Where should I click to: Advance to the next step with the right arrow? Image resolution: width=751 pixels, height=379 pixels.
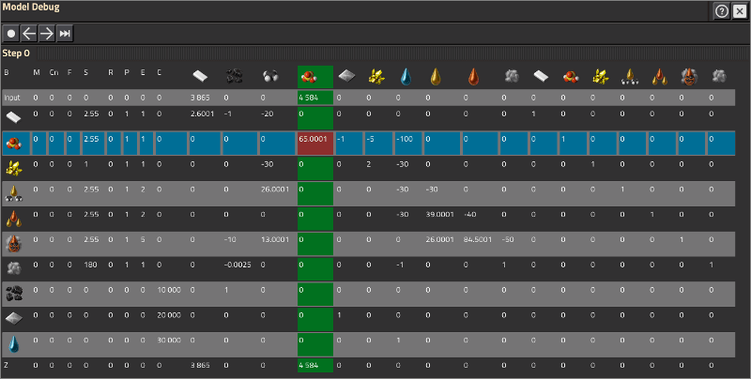(46, 33)
